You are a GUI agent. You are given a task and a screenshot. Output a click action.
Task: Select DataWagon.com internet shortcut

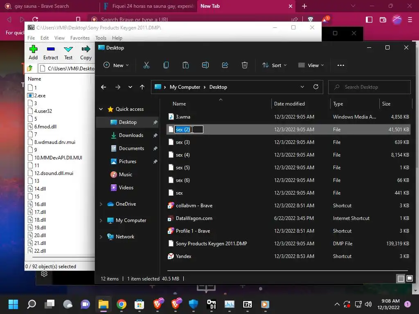tap(288, 218)
